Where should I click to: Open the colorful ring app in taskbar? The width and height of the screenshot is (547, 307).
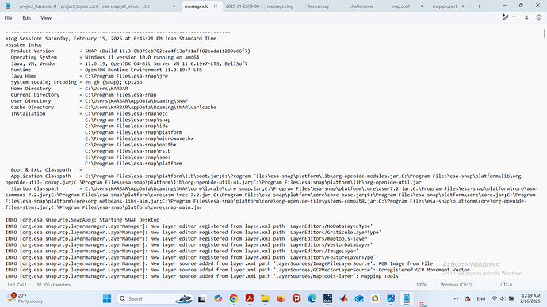375,298
